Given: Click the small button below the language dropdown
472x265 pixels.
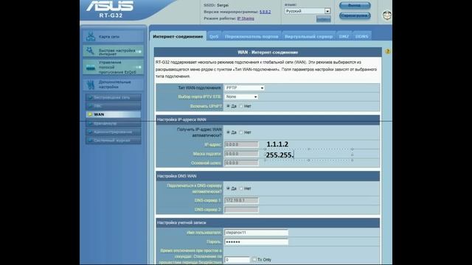Looking at the screenshot, I should click(323, 19).
